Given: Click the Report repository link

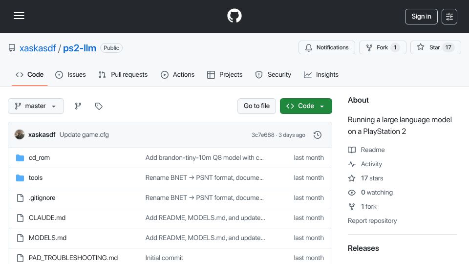Looking at the screenshot, I should (372, 220).
